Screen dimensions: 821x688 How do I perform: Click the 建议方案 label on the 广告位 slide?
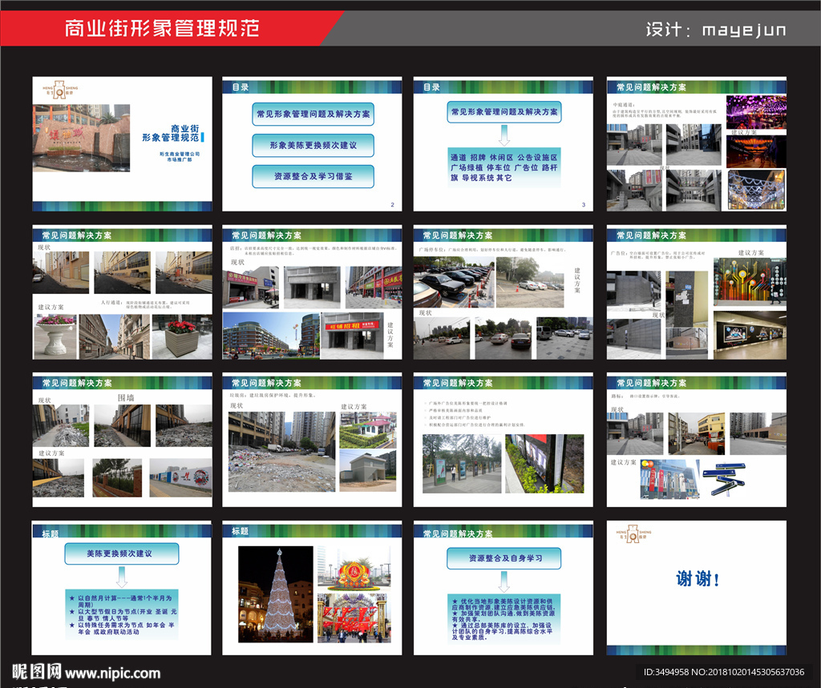(750, 253)
